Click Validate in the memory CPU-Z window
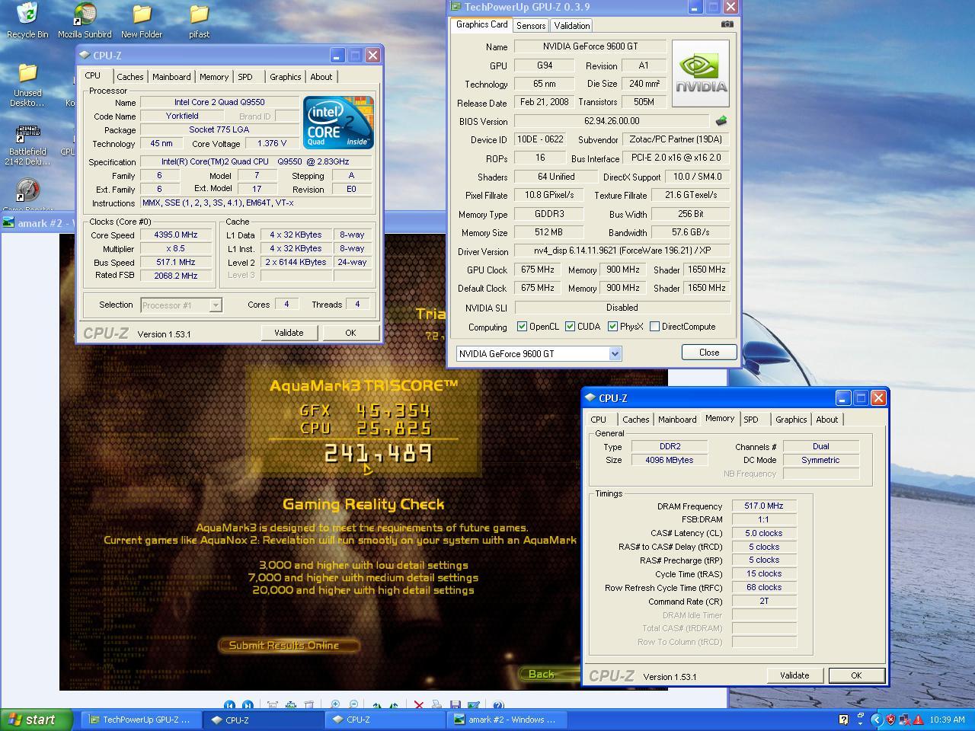The width and height of the screenshot is (975, 731). 794,675
